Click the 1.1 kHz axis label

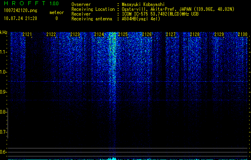click(x=3, y=52)
